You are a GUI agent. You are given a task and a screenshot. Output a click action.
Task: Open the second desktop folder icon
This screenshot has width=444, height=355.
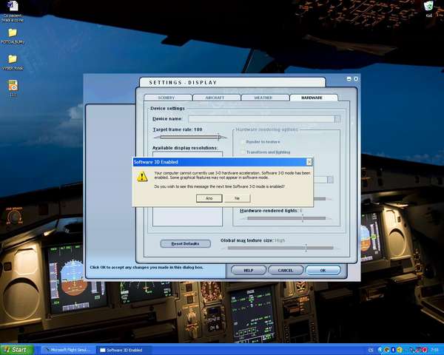(13, 62)
